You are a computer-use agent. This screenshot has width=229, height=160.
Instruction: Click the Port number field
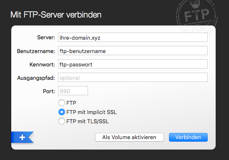(x=73, y=91)
